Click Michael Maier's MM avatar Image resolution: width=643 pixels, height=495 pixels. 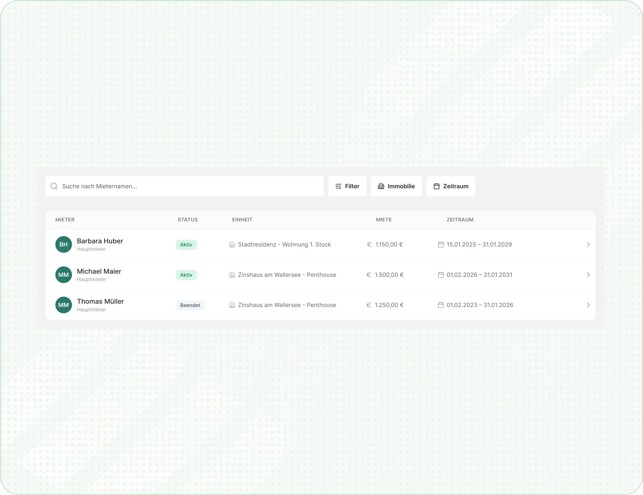63,275
